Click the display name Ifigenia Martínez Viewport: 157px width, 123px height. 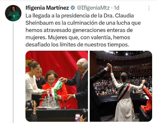point(47,8)
